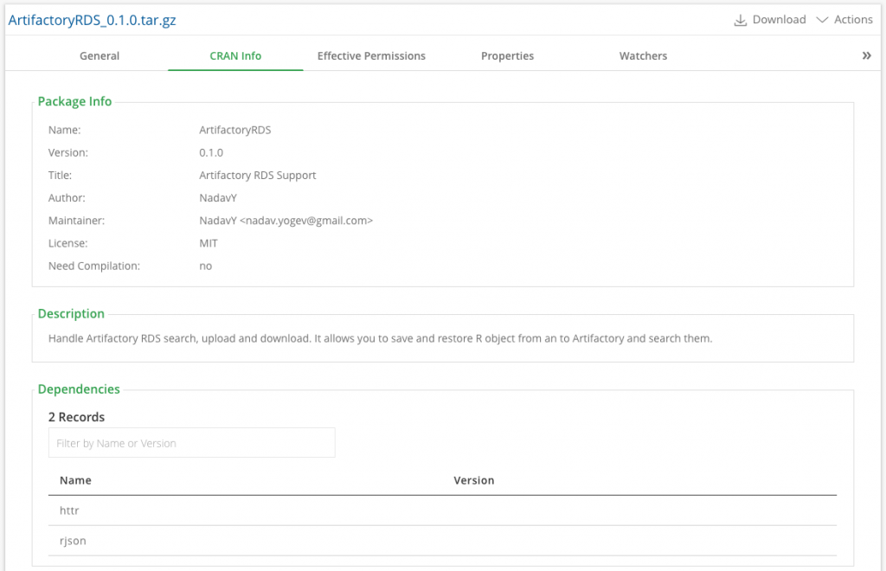Click the Dependencies section heading
This screenshot has width=886, height=571.
(79, 389)
